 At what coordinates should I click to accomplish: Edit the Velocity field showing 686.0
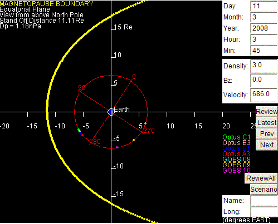[264, 95]
